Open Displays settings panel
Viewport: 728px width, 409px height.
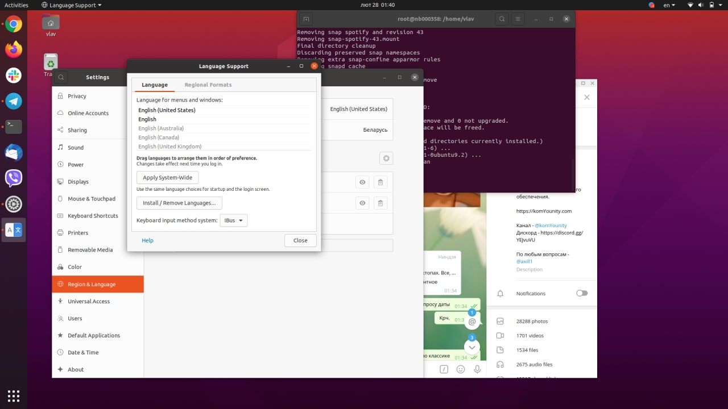[98, 182]
